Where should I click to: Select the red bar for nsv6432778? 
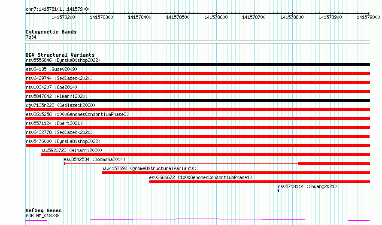pos(197,137)
